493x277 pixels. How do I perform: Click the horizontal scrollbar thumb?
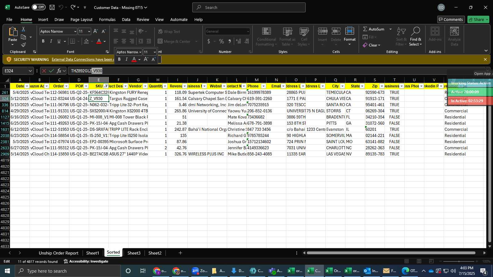tap(391, 253)
